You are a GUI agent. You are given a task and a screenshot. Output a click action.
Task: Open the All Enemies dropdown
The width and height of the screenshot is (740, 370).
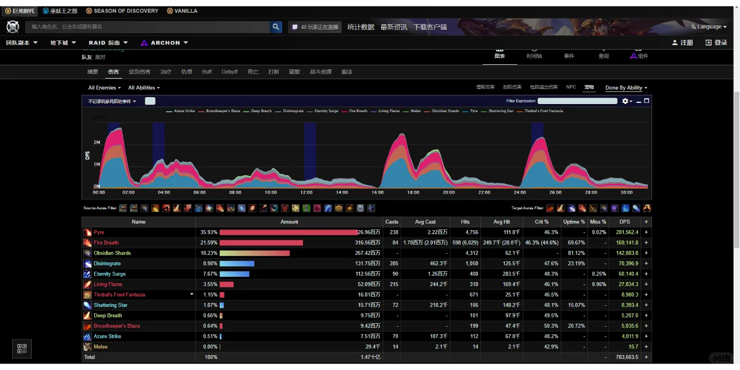click(x=105, y=88)
